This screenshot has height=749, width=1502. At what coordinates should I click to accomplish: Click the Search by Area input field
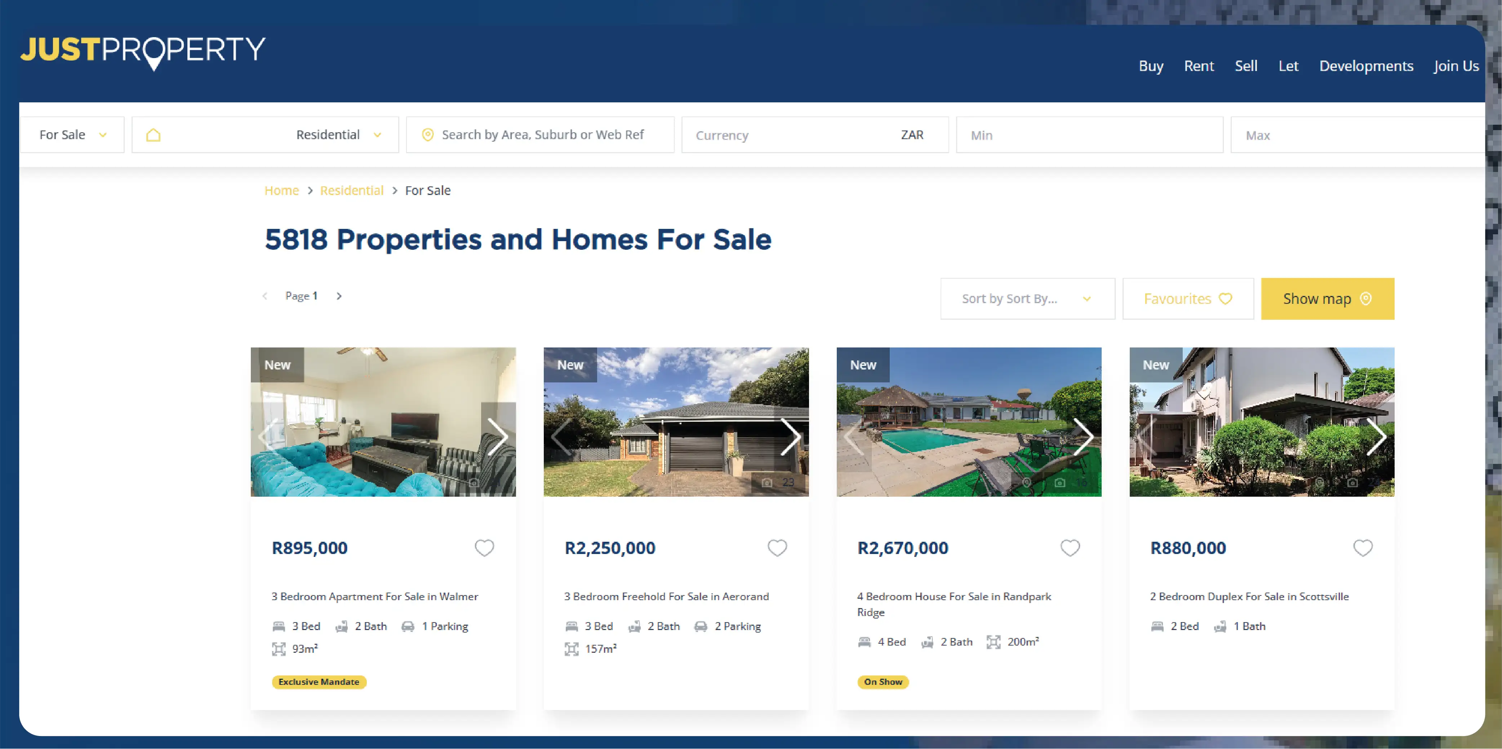coord(541,135)
